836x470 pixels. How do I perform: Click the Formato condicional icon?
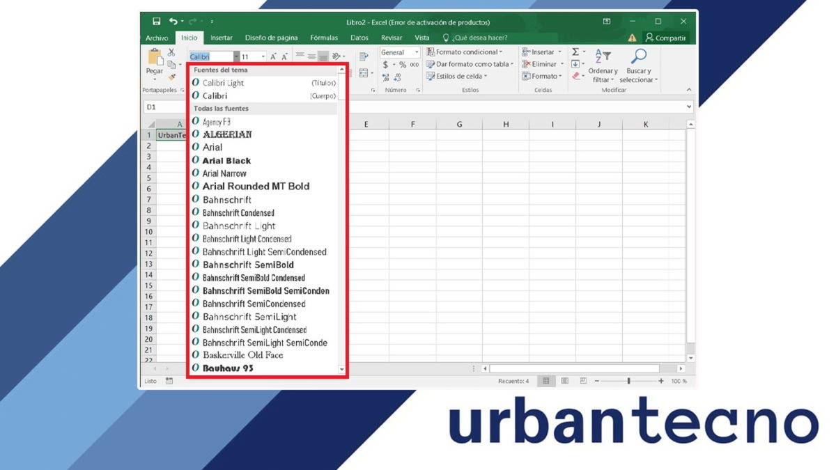(430, 52)
